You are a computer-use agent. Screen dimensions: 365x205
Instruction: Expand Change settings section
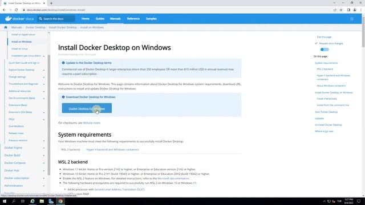[43, 77]
